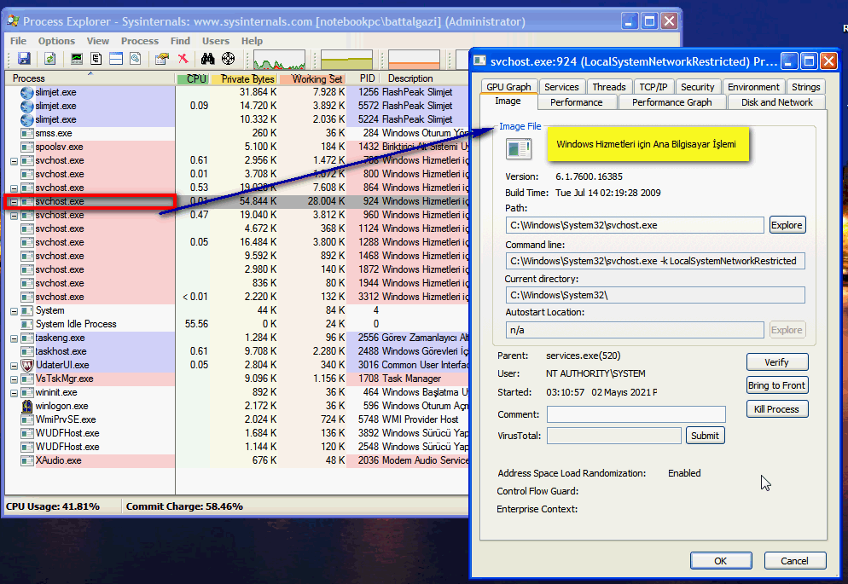Click the CPU Usage 41.81% status bar entry

(53, 506)
